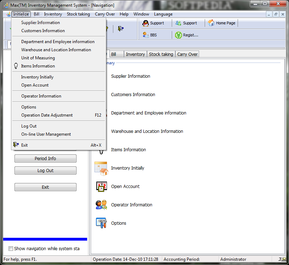
Task: Select Inventory Initially in the dropdown menu
Action: (58, 77)
